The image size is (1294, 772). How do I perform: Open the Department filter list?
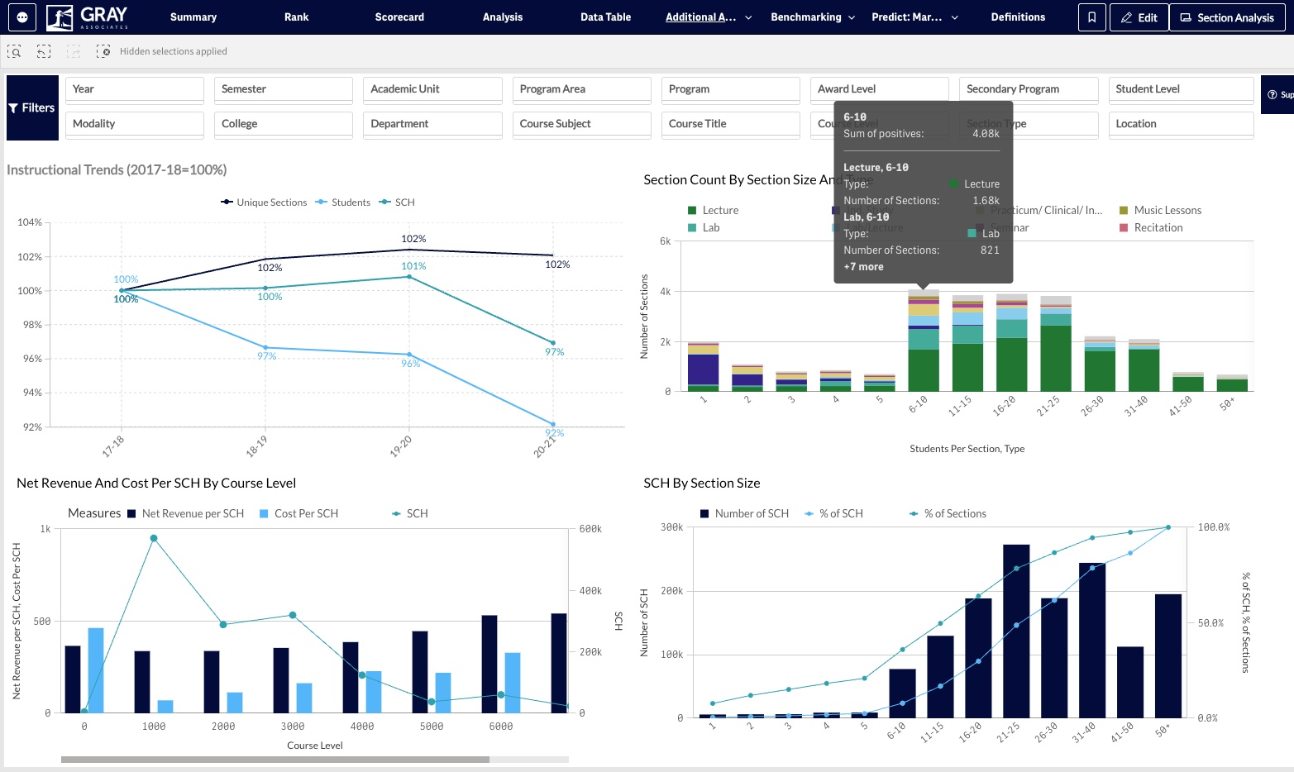432,124
